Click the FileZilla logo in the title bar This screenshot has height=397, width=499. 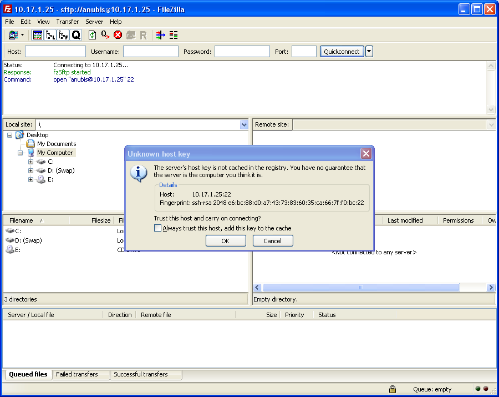[x=8, y=9]
